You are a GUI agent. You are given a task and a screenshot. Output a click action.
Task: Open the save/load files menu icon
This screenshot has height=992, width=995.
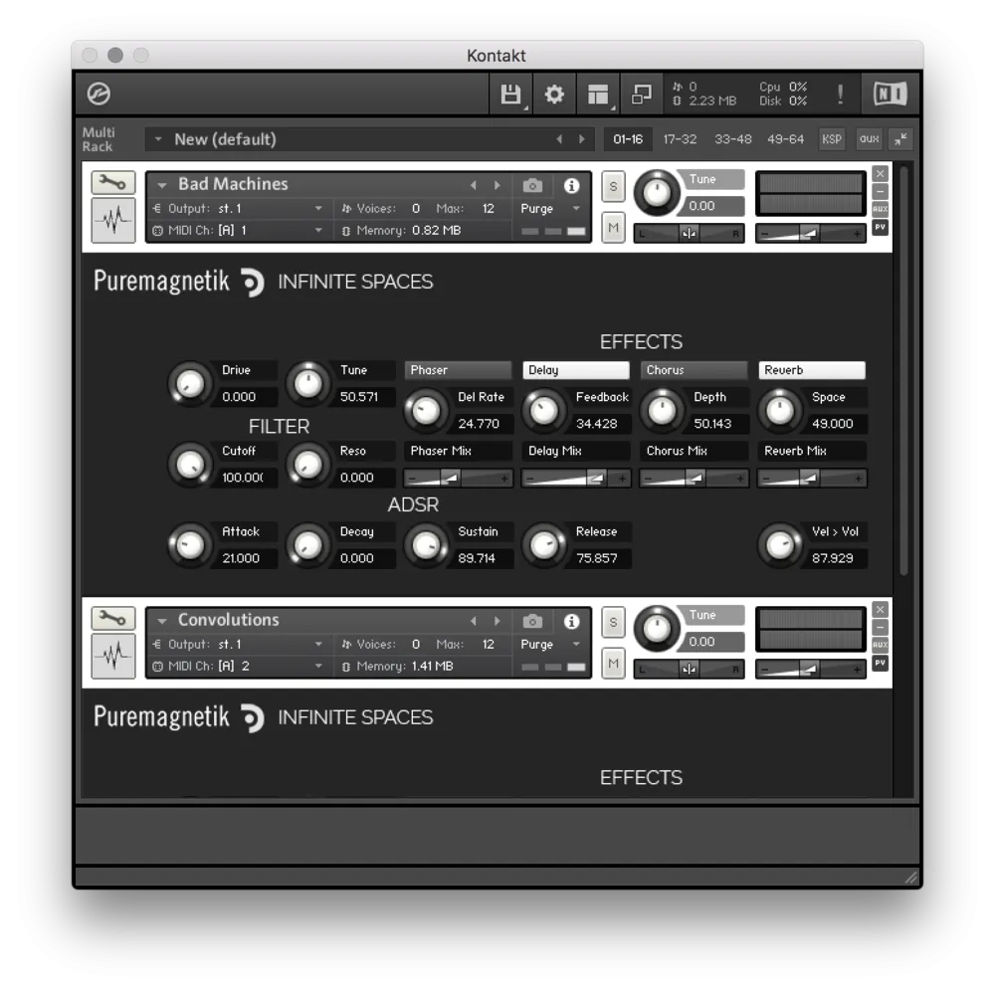(510, 95)
